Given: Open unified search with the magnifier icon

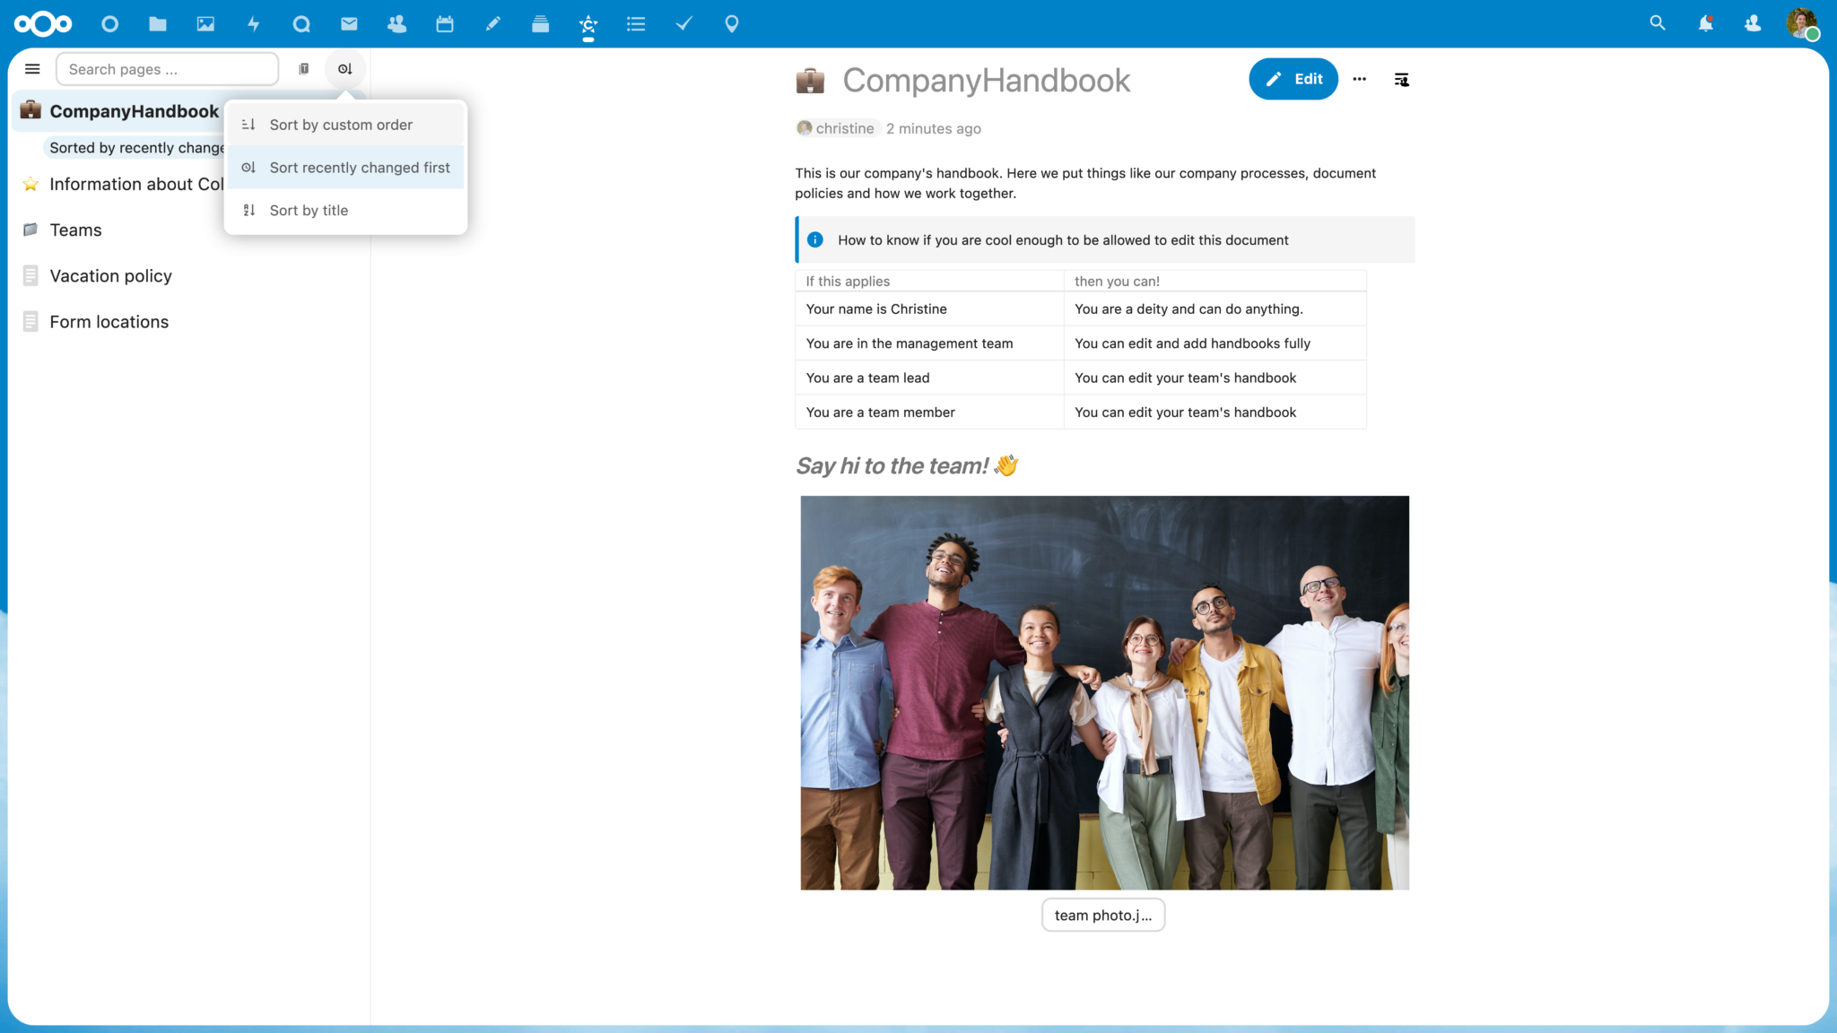Looking at the screenshot, I should coord(1658,23).
